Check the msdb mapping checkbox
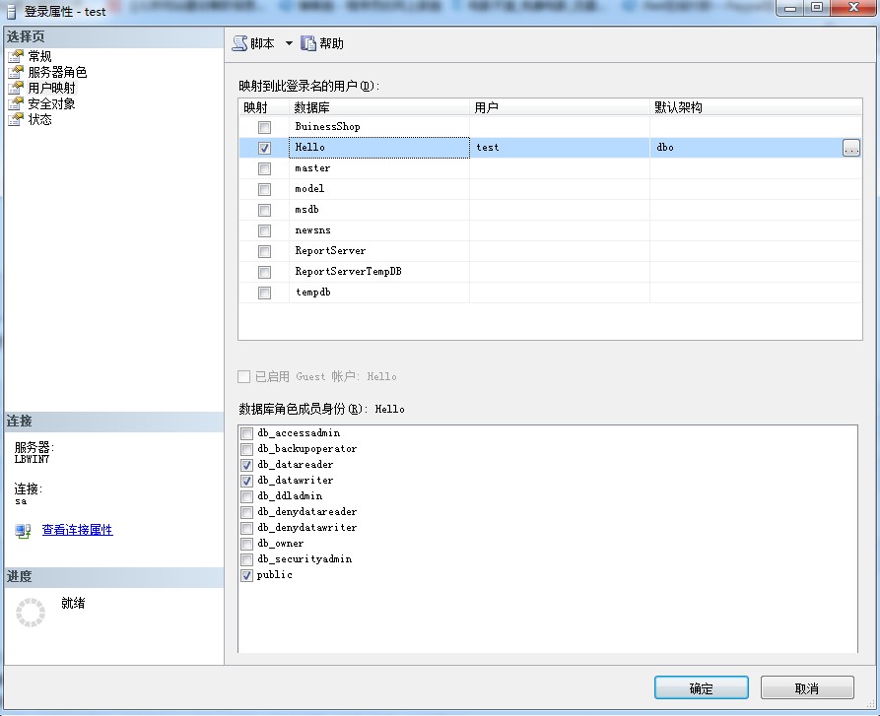The width and height of the screenshot is (880, 716). (264, 210)
